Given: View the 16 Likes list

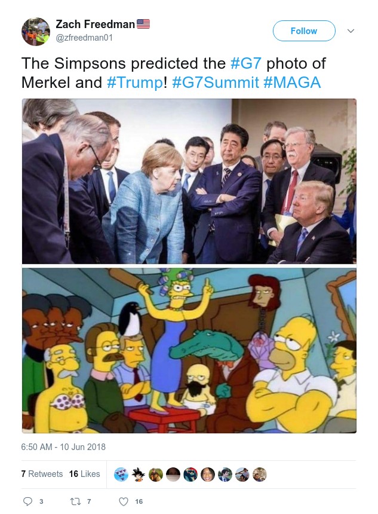Looking at the screenshot, I should [85, 474].
